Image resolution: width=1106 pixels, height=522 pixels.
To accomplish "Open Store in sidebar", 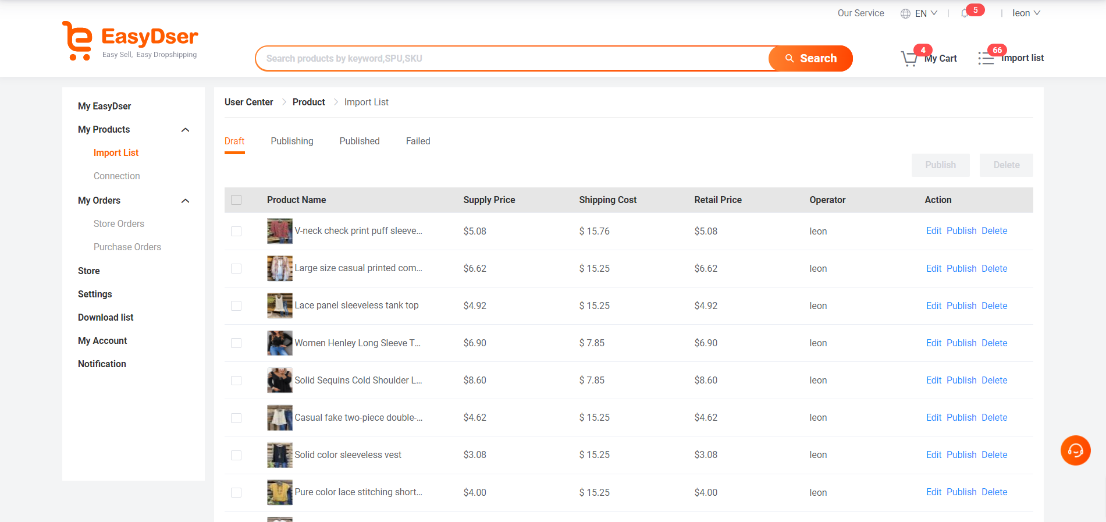I will coord(89,271).
